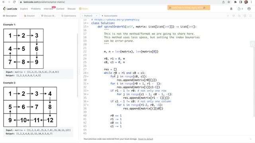The height and width of the screenshot is (143, 255).
Task: View site info via the lock icon
Action: coord(21,2)
